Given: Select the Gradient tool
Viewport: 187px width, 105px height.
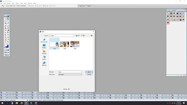Looking at the screenshot, I should point(8,30).
